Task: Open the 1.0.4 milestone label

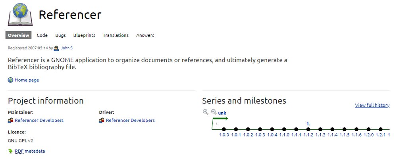Action: point(272,135)
